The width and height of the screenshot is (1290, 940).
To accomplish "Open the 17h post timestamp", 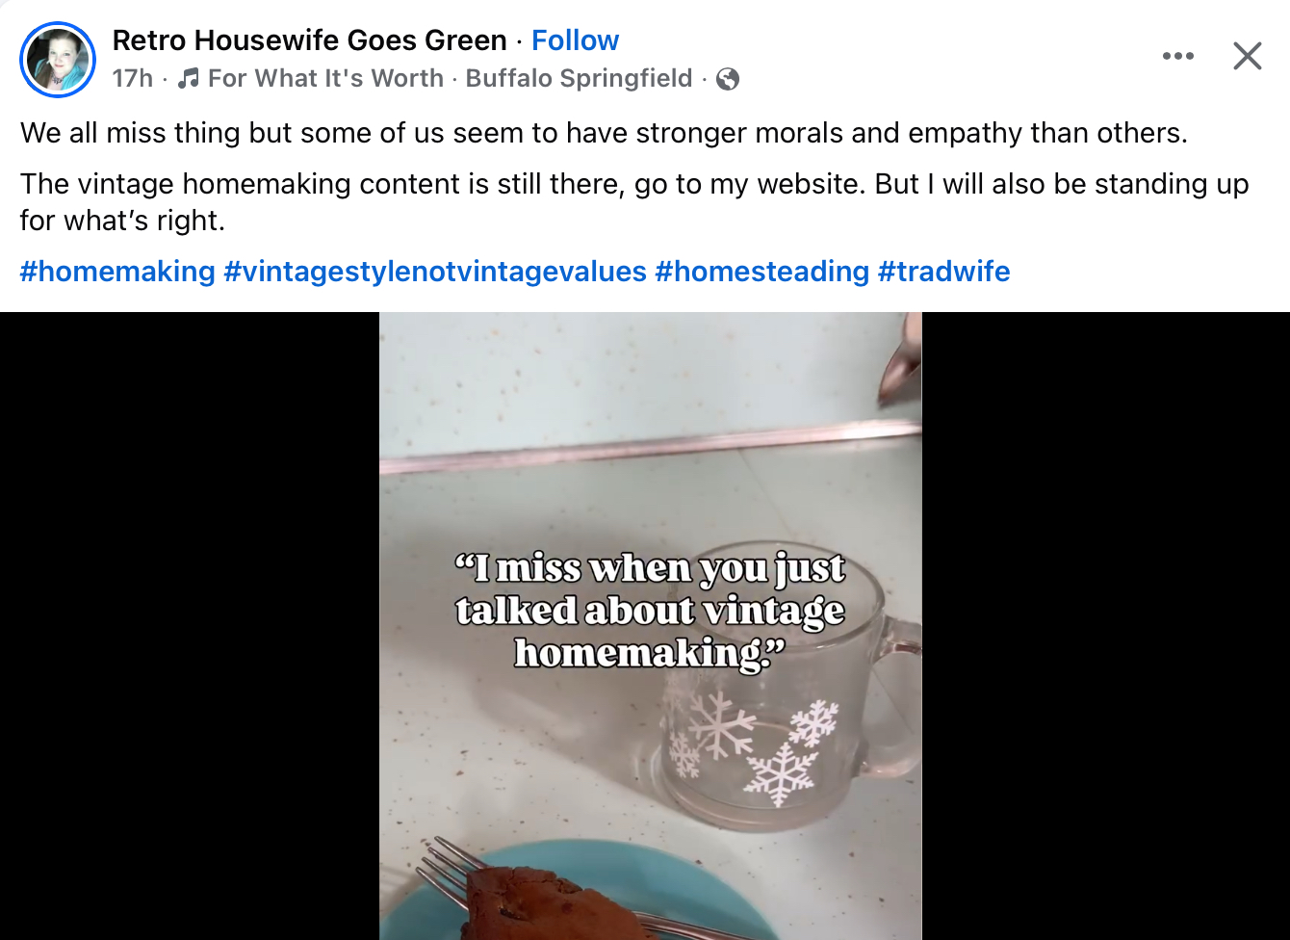I will pos(132,78).
